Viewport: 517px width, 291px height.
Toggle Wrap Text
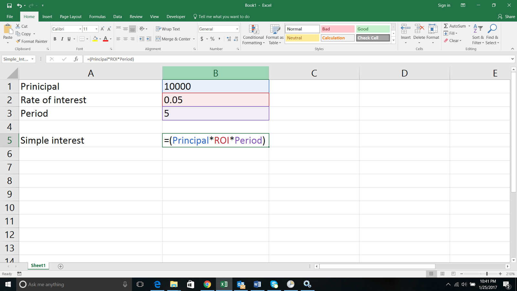[x=168, y=29]
